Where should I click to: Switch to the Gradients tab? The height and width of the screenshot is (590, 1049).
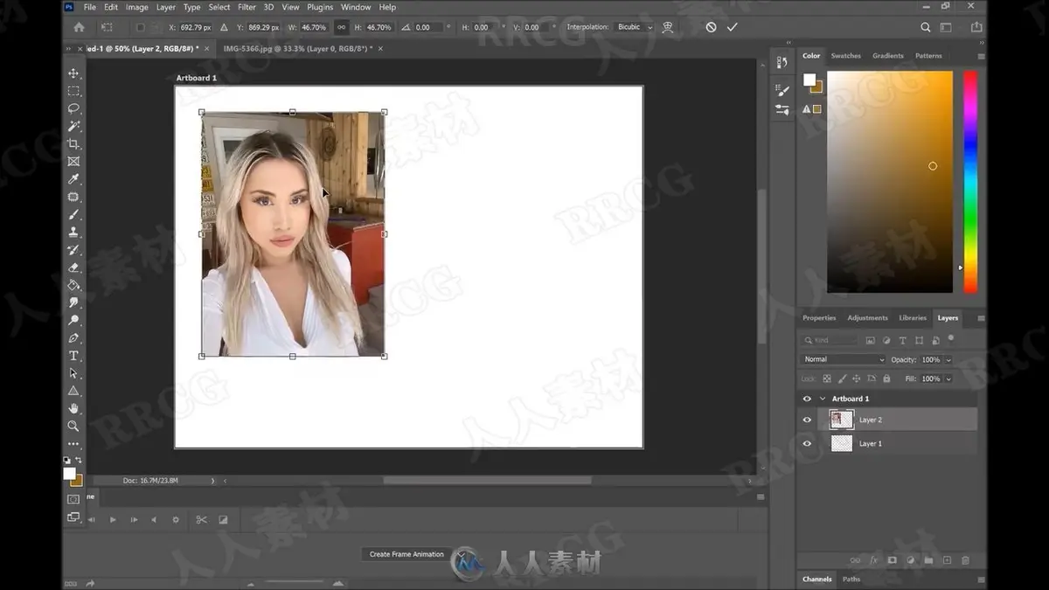[887, 56]
